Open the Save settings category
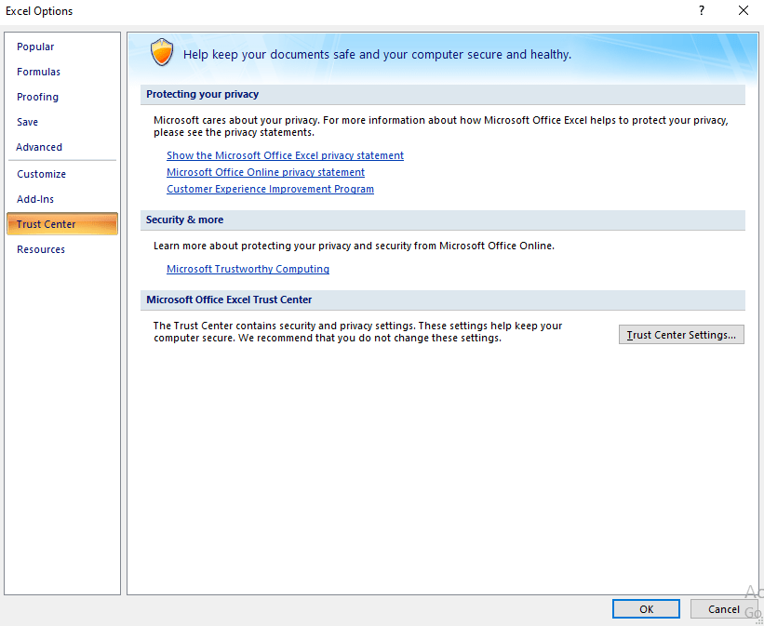764x626 pixels. pos(27,122)
